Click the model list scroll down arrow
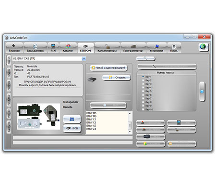Viewport: 216px width, 187px height. pyautogui.click(x=130, y=132)
